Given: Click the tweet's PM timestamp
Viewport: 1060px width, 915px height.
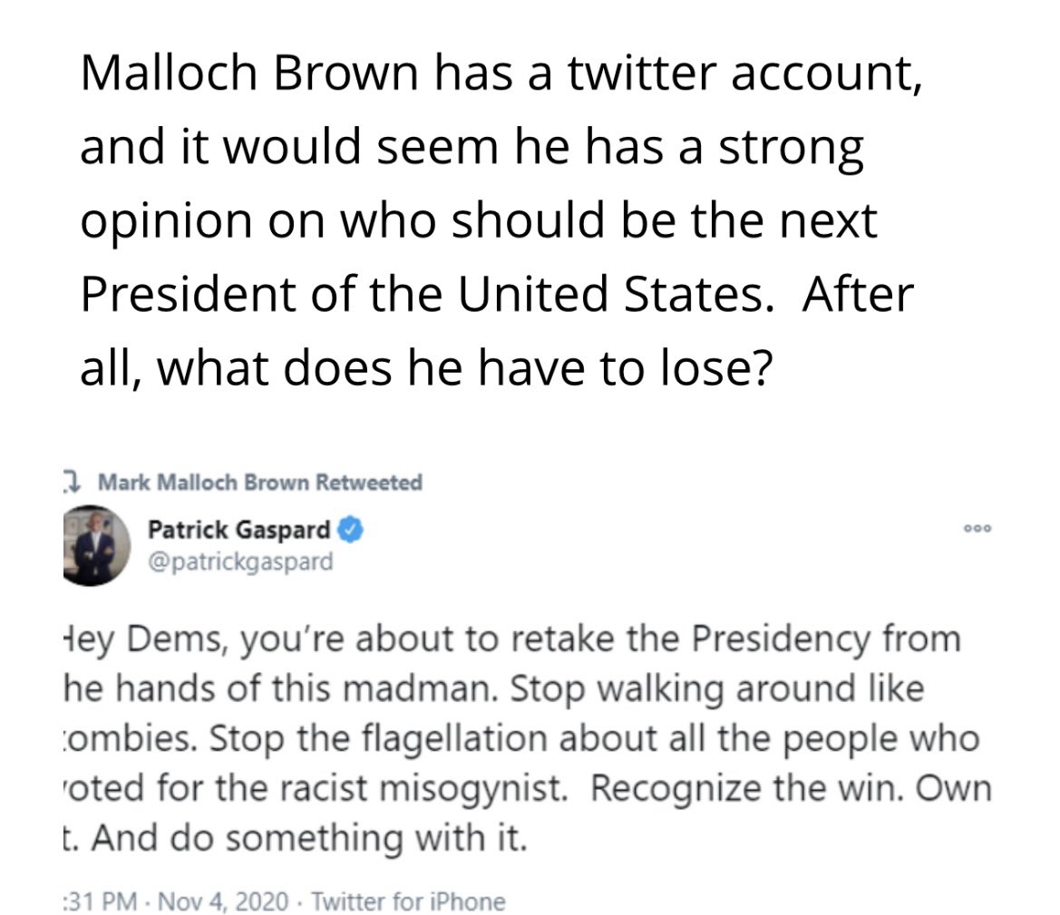Looking at the screenshot, I should coord(100,901).
